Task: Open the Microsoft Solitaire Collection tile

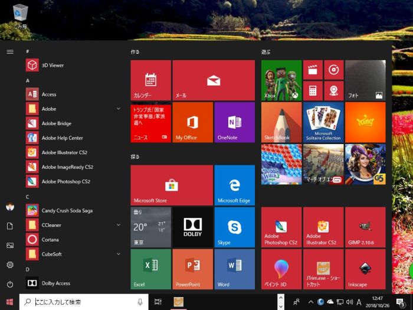Action: pos(323,122)
